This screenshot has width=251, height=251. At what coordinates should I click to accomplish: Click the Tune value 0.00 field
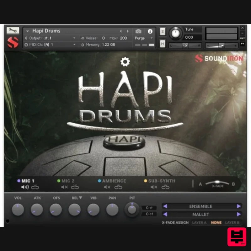(192, 37)
